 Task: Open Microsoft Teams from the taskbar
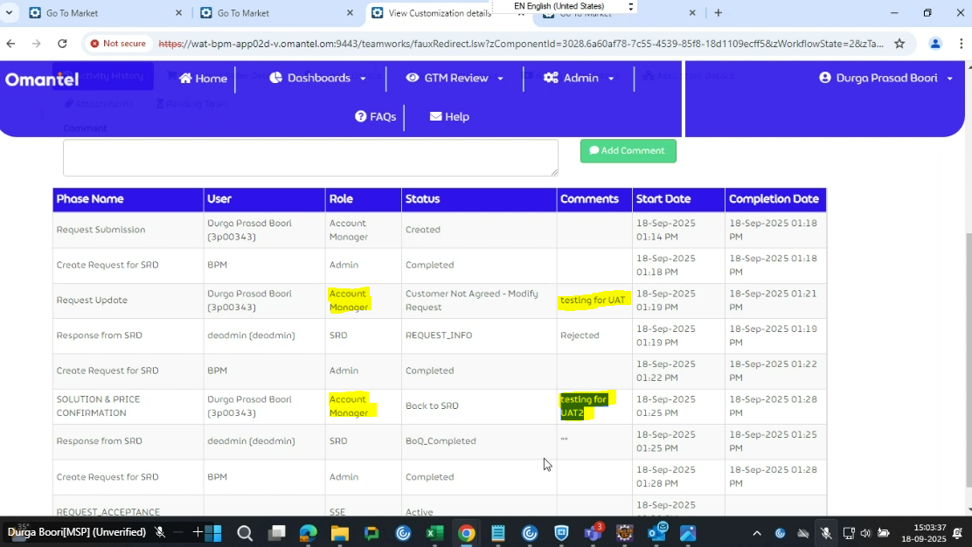tap(594, 533)
